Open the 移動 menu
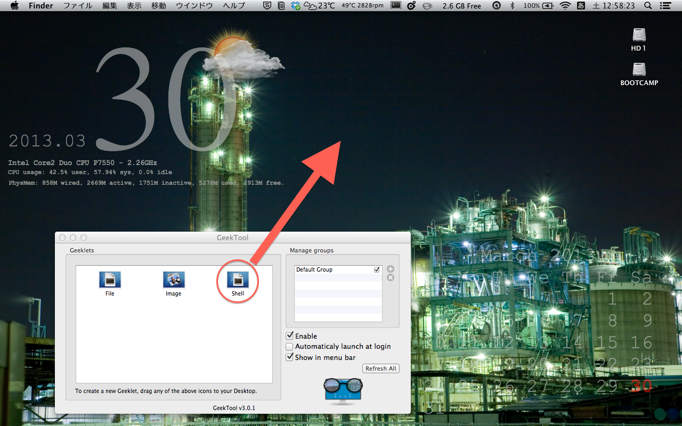682x426 pixels. point(159,6)
